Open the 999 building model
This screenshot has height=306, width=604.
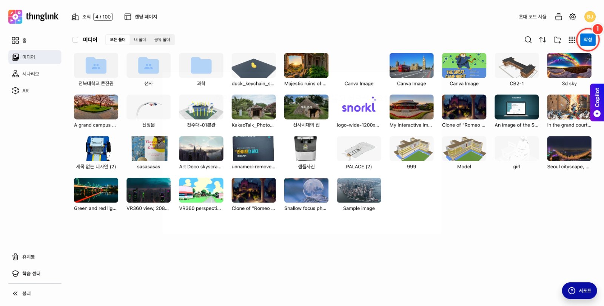pos(411,149)
